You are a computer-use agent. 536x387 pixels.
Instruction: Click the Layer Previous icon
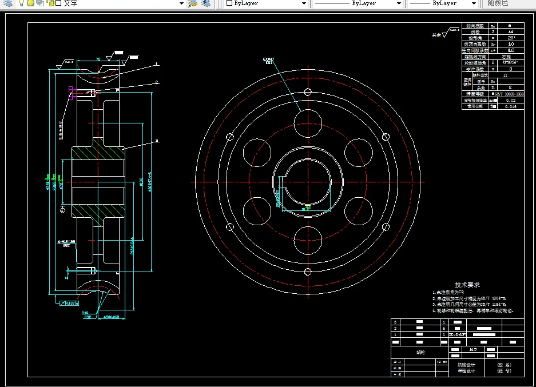coord(205,3)
